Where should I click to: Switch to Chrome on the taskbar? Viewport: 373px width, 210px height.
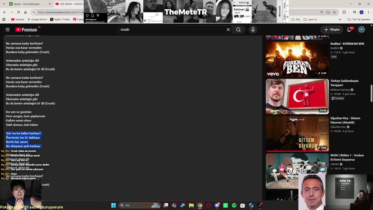200,205
